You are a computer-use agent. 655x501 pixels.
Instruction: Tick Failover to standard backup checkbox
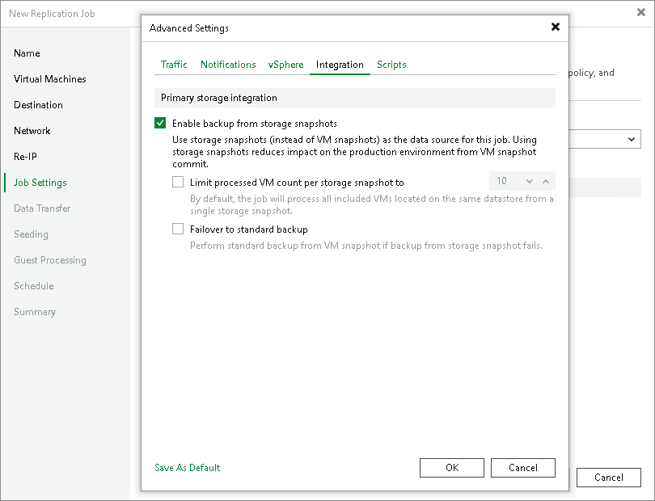(178, 229)
